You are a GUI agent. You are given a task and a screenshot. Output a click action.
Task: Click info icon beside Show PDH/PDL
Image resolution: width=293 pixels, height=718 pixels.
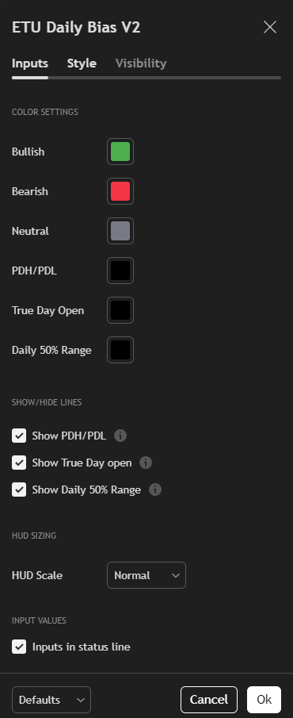[x=120, y=436]
